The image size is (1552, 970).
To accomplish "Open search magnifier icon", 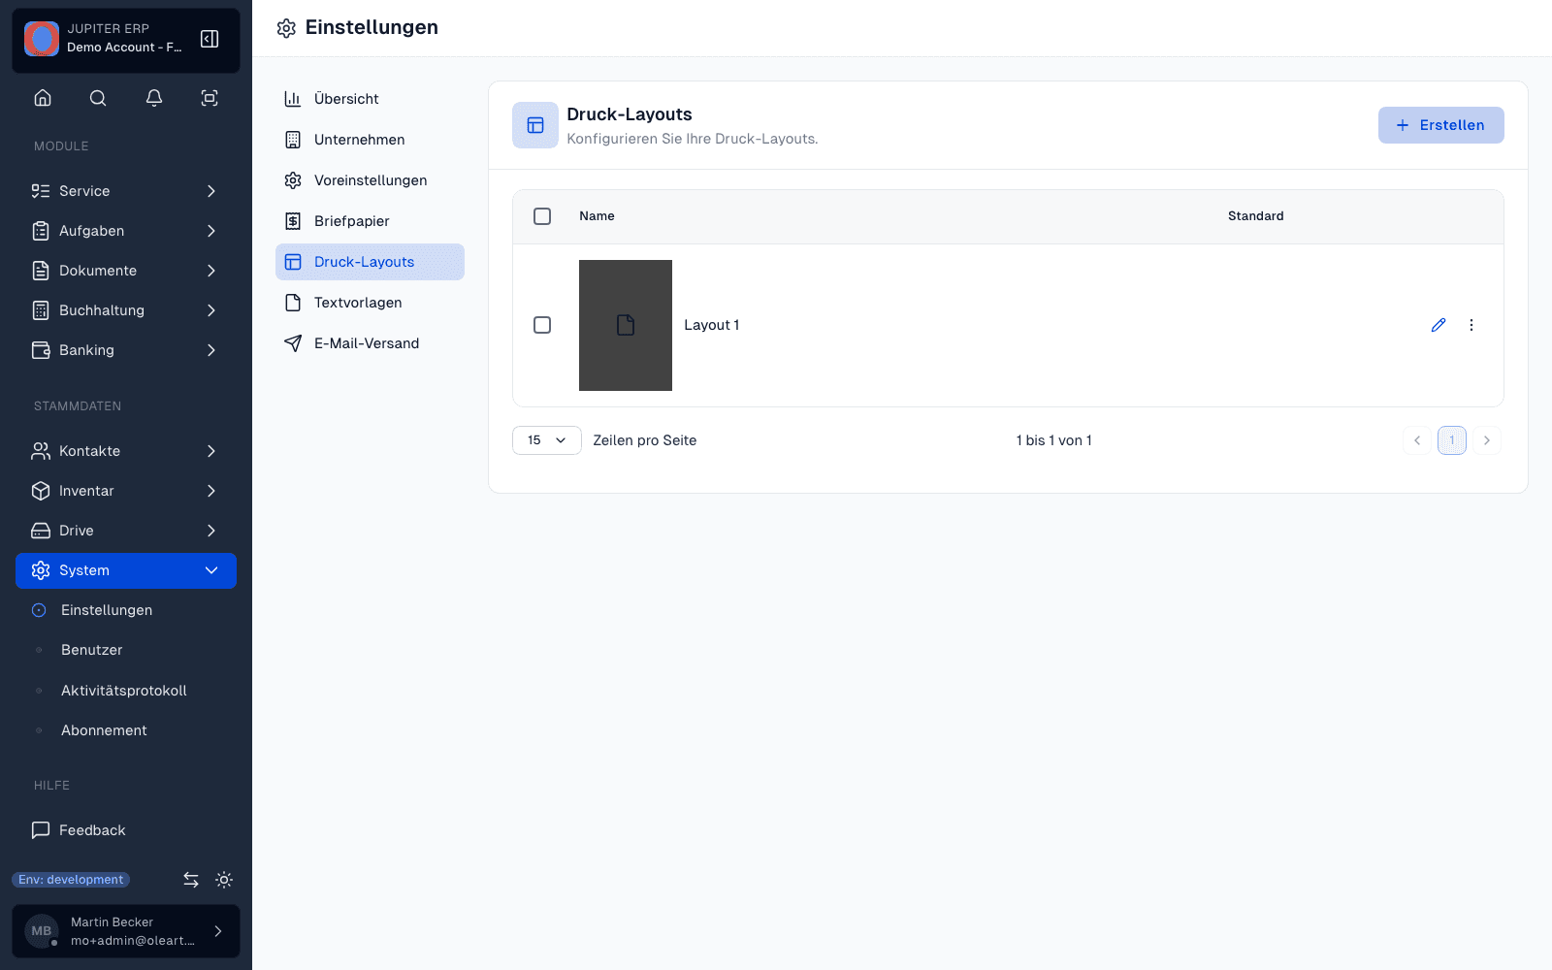I will (x=98, y=98).
